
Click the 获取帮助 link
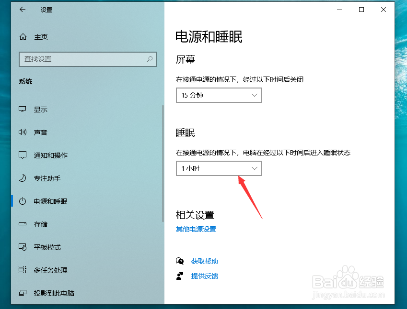(x=205, y=261)
